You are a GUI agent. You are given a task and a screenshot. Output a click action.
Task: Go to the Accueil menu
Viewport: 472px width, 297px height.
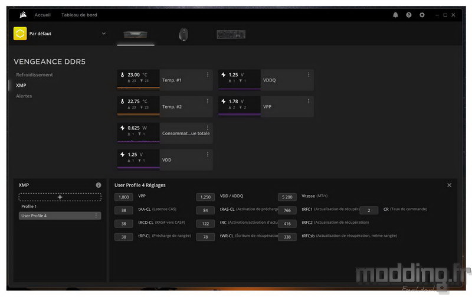pyautogui.click(x=42, y=15)
